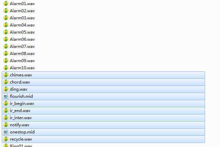Click the recycle.wav audio icon
The width and height of the screenshot is (220, 147).
pyautogui.click(x=6, y=139)
